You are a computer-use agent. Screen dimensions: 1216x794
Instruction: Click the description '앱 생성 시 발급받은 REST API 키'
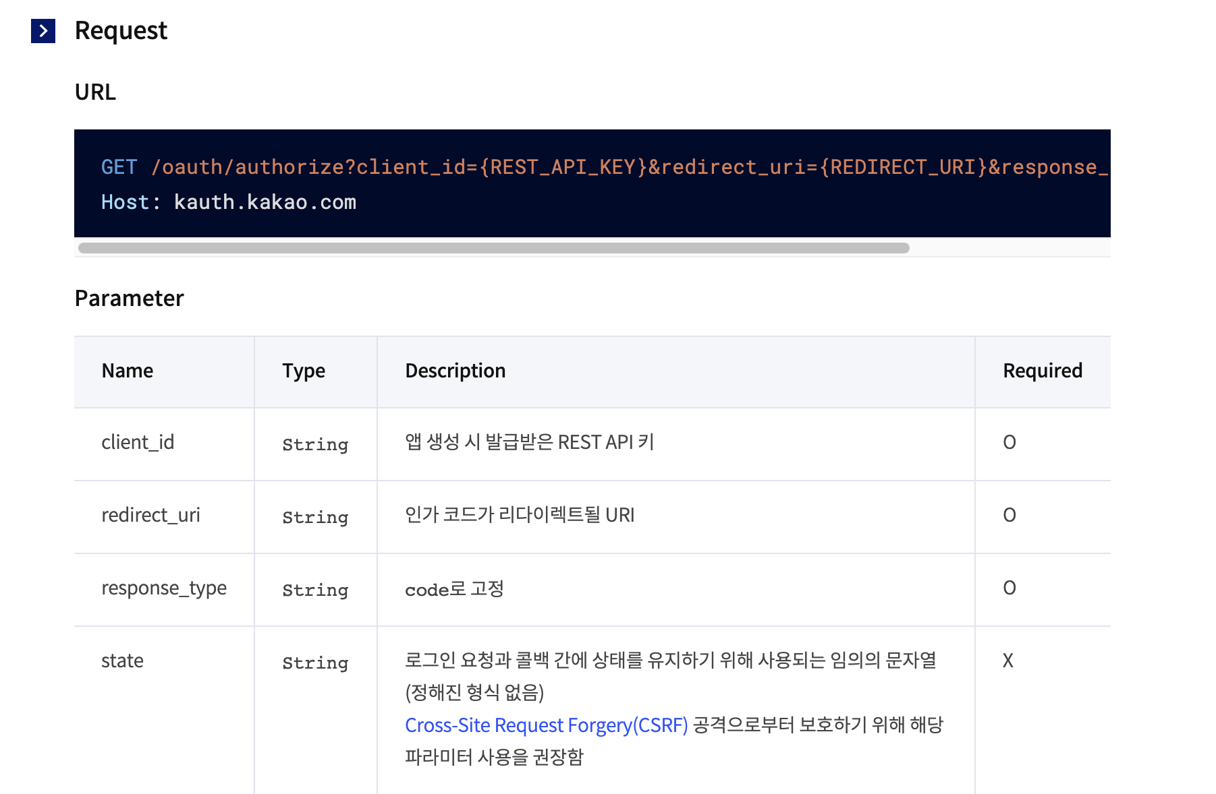(x=530, y=442)
